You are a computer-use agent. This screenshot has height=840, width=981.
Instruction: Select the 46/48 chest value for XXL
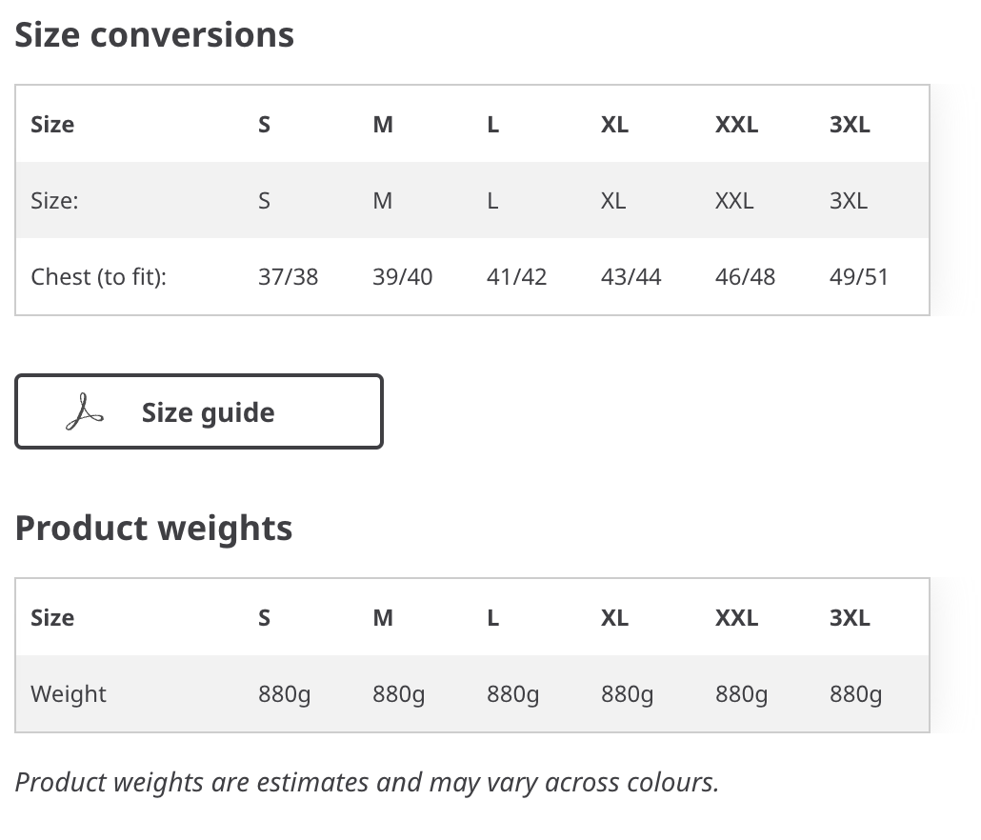click(745, 276)
